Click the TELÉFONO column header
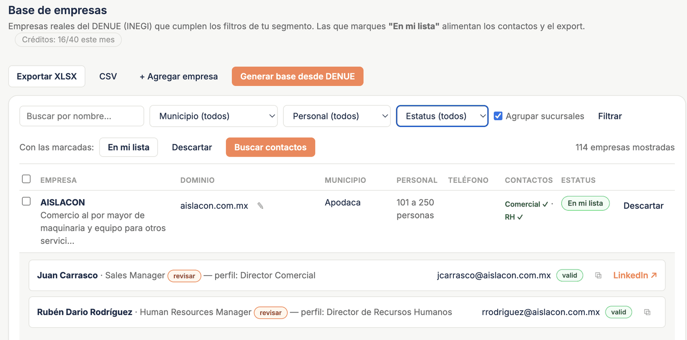Viewport: 687px width, 340px height. pyautogui.click(x=468, y=180)
